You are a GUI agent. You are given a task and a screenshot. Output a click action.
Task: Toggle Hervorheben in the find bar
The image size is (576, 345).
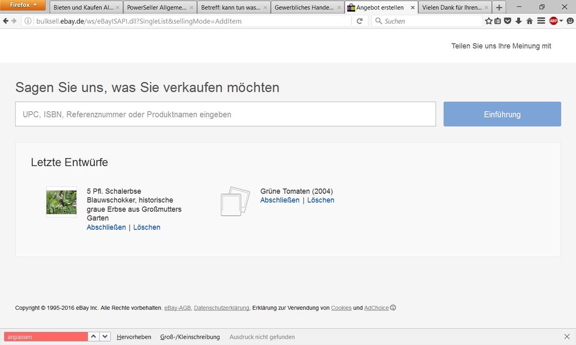134,337
